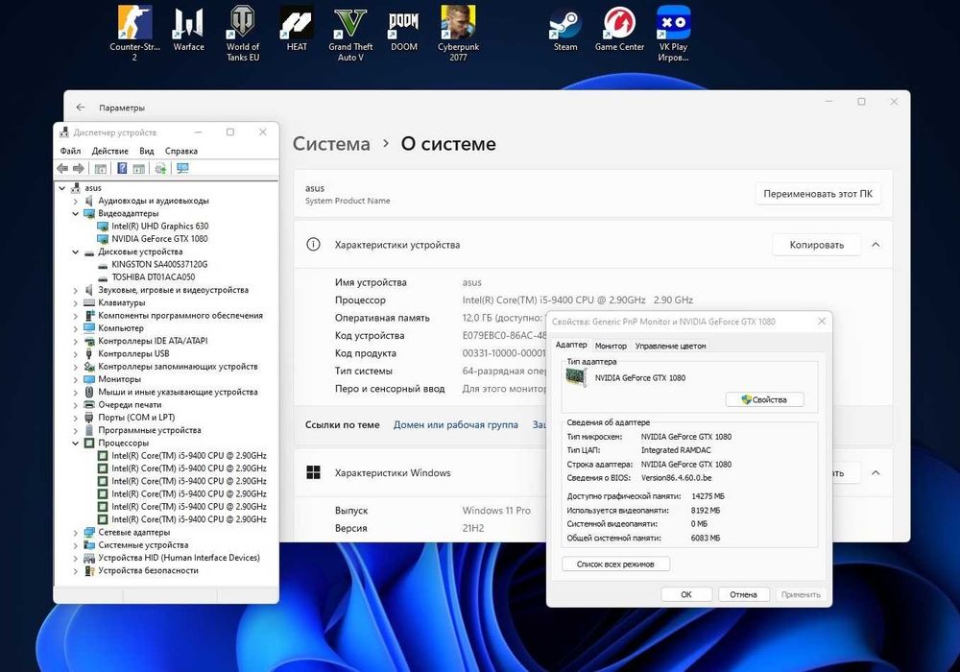Expand Контроллеры USB node
Screen dimensions: 960x672
coord(75,353)
